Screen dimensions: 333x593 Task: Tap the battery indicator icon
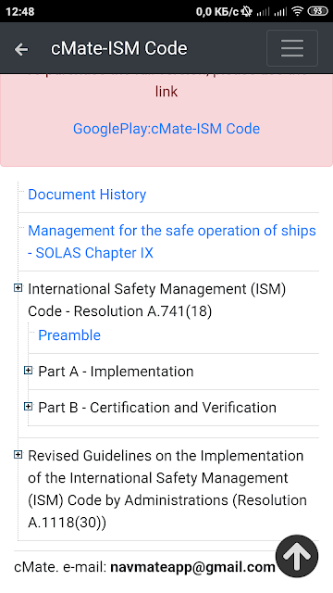317,11
